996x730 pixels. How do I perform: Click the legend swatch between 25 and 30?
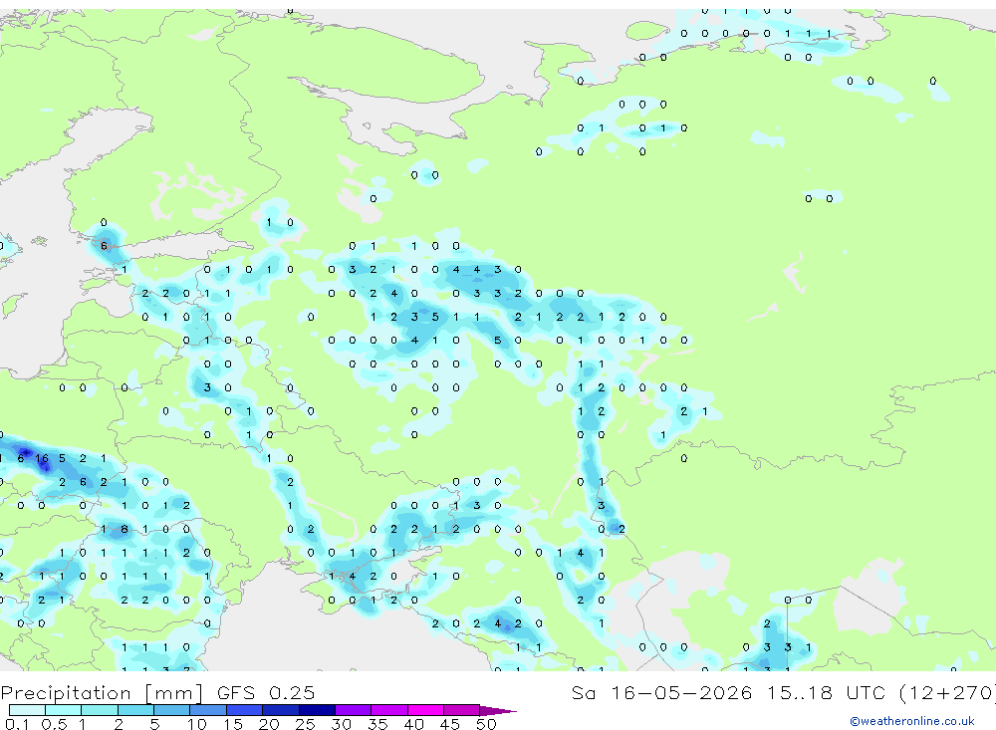point(317,710)
